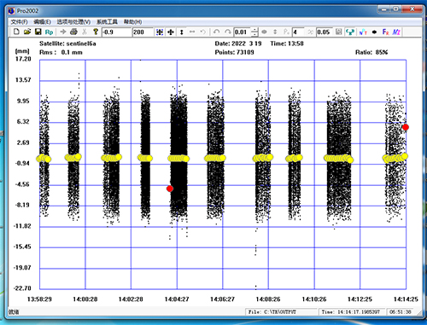Image resolution: width=427 pixels, height=325 pixels.
Task: Save data with the floppy disk icon
Action: pos(38,32)
